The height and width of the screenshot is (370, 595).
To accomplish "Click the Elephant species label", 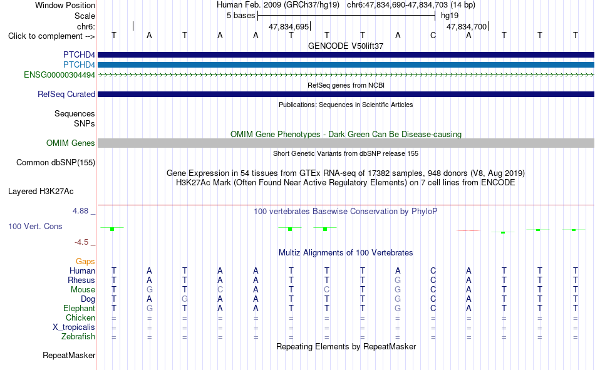I will [80, 308].
